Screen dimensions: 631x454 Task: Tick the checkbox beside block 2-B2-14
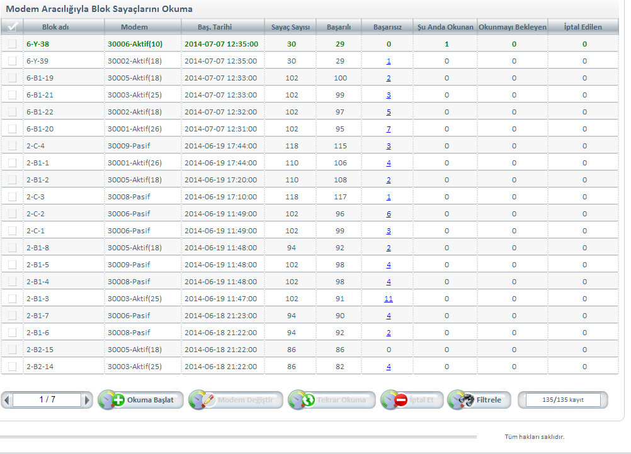[12, 367]
